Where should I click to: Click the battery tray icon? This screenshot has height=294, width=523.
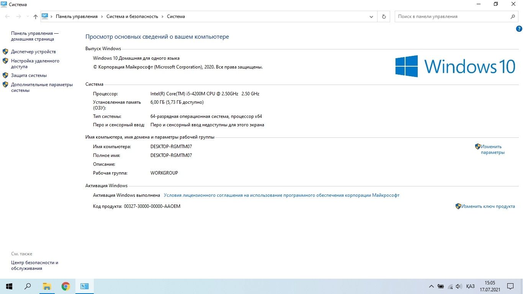click(x=441, y=286)
